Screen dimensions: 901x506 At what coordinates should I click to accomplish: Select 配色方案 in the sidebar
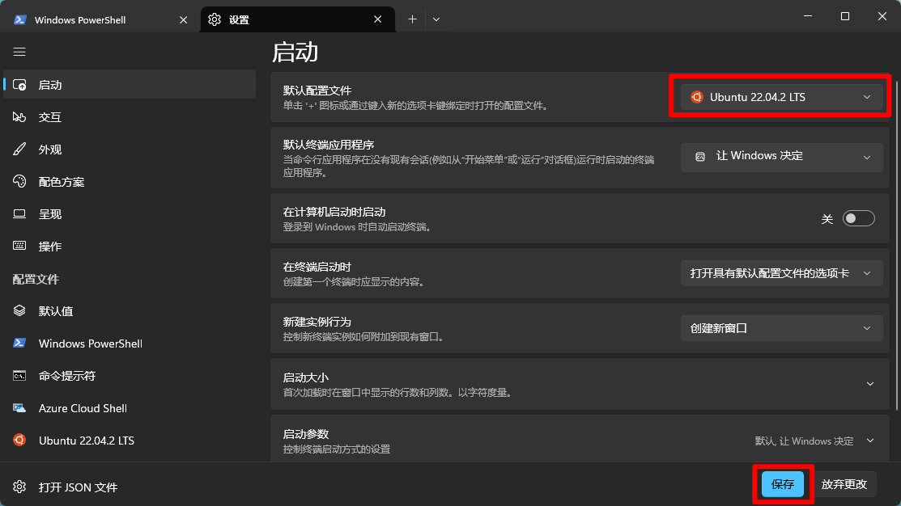click(130, 181)
